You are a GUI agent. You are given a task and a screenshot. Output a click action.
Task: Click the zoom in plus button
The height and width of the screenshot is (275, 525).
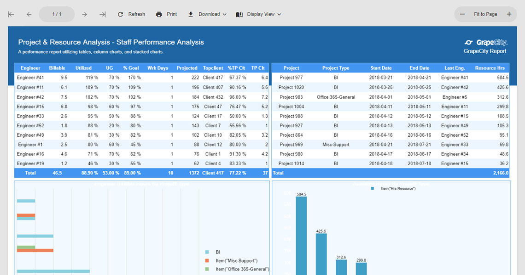pos(510,14)
